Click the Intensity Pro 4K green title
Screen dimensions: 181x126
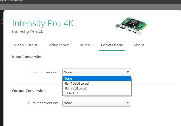coord(43,24)
